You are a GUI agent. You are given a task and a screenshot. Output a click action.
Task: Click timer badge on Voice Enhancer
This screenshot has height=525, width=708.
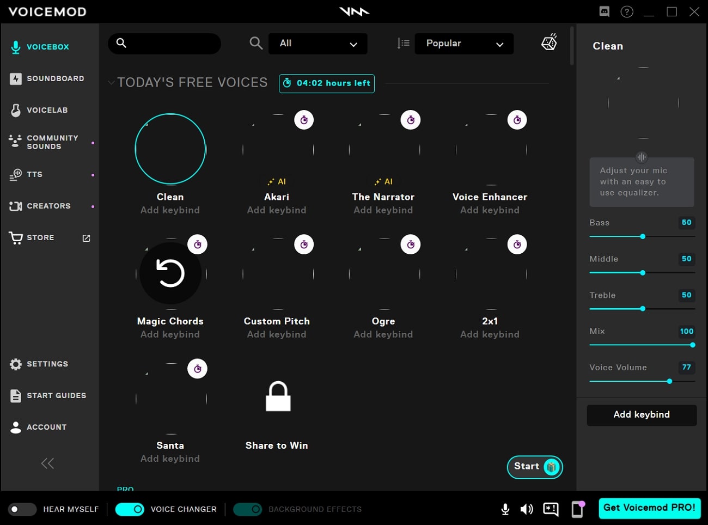tap(517, 120)
